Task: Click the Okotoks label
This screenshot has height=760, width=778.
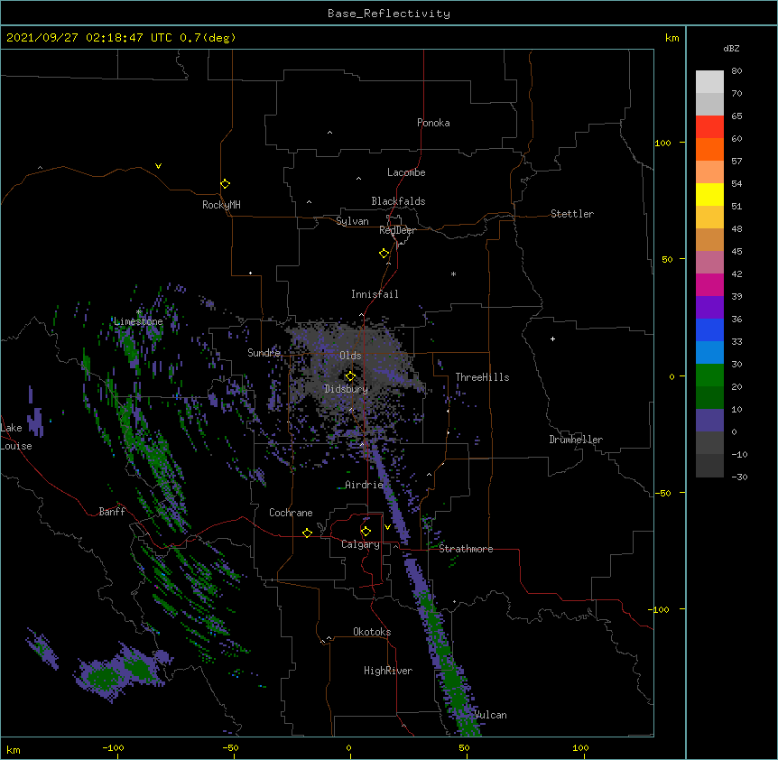Action: pos(372,632)
